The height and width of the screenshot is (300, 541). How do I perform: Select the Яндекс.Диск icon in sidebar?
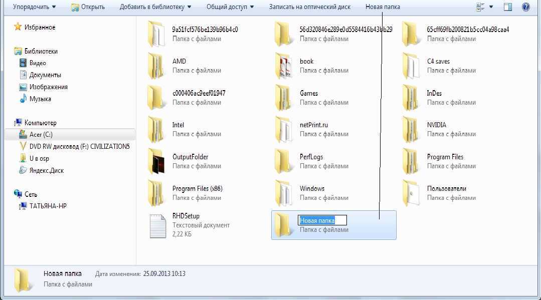click(23, 170)
